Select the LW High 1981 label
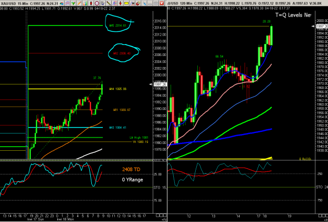 pos(139,138)
